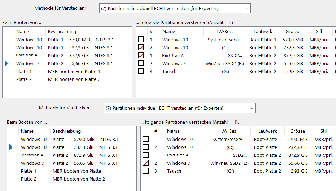Check Tausch (G:) box in Anzahl = 1 table

point(146,171)
